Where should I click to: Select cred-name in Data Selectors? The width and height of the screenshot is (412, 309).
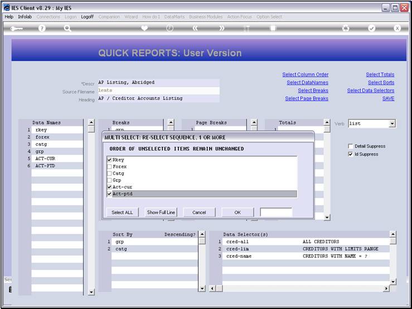pos(306,256)
